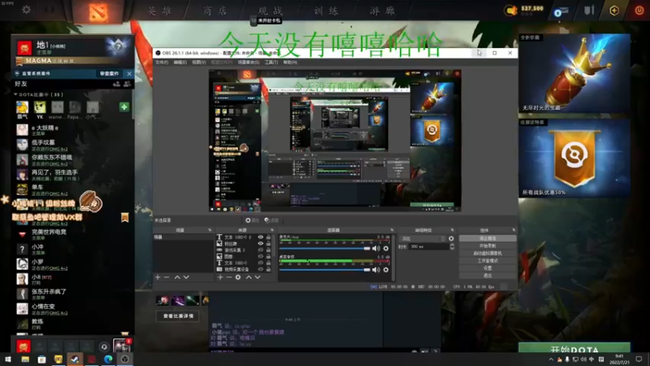The image size is (650, 366).
Task: Switch to 训练 tab in Dota
Action: click(326, 11)
